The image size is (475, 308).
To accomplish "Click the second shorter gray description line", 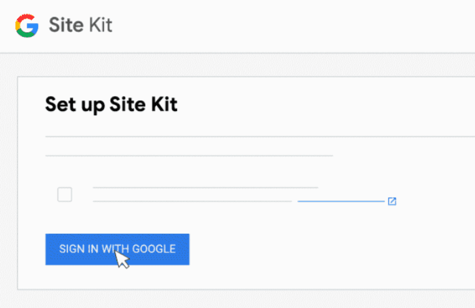I will click(x=189, y=156).
